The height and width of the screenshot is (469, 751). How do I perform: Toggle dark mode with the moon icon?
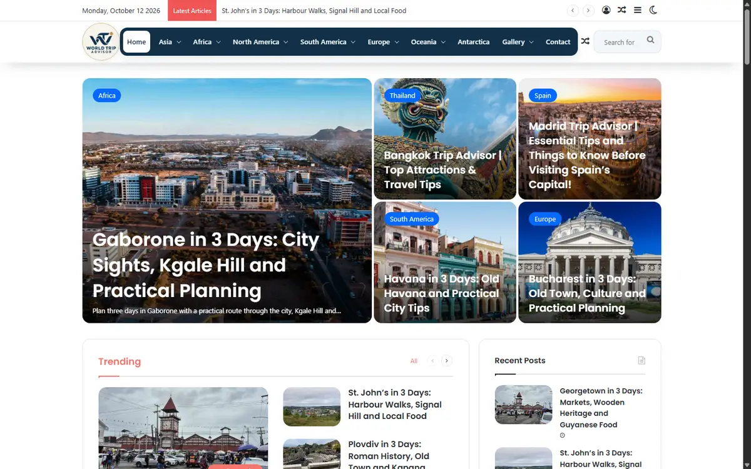tap(653, 10)
